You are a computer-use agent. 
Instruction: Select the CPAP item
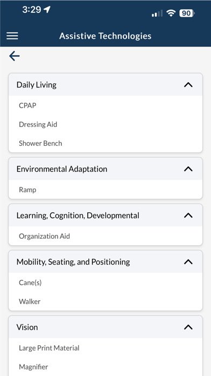(105, 105)
